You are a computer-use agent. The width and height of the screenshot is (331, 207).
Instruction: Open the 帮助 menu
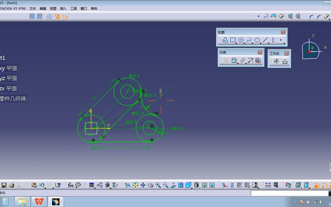pyautogui.click(x=94, y=9)
